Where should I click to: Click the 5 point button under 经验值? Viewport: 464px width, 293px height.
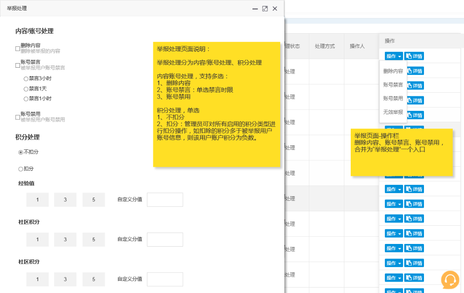[94, 200]
